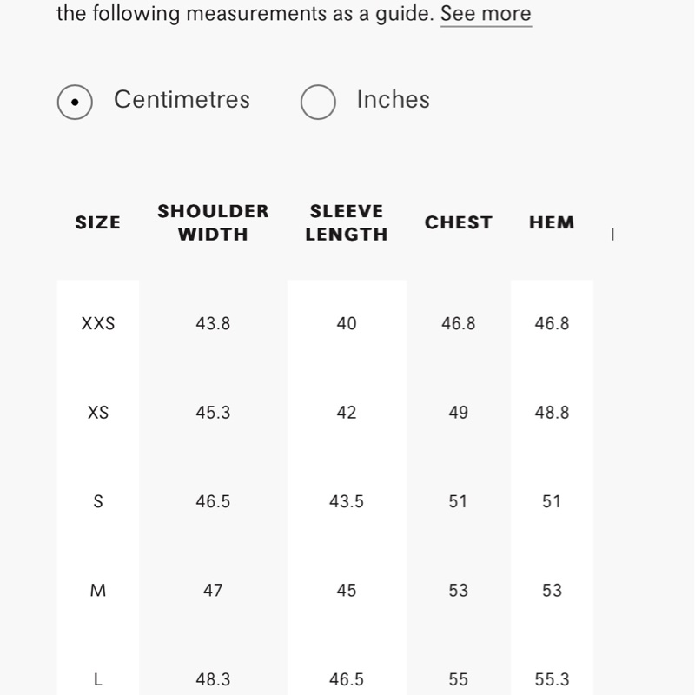Click the XS hem value 48.8

552,413
